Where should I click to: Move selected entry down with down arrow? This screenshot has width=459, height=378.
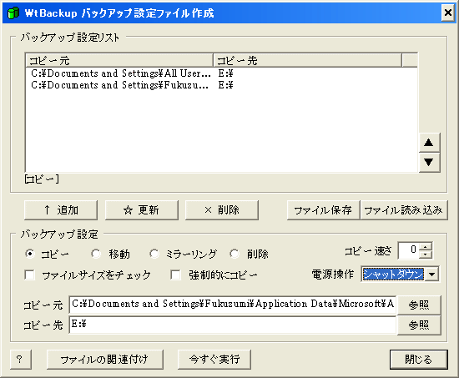click(429, 162)
